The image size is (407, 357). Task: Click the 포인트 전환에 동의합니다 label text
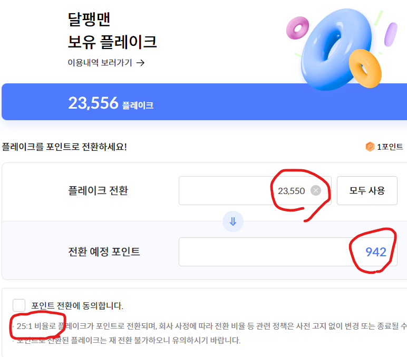(77, 305)
